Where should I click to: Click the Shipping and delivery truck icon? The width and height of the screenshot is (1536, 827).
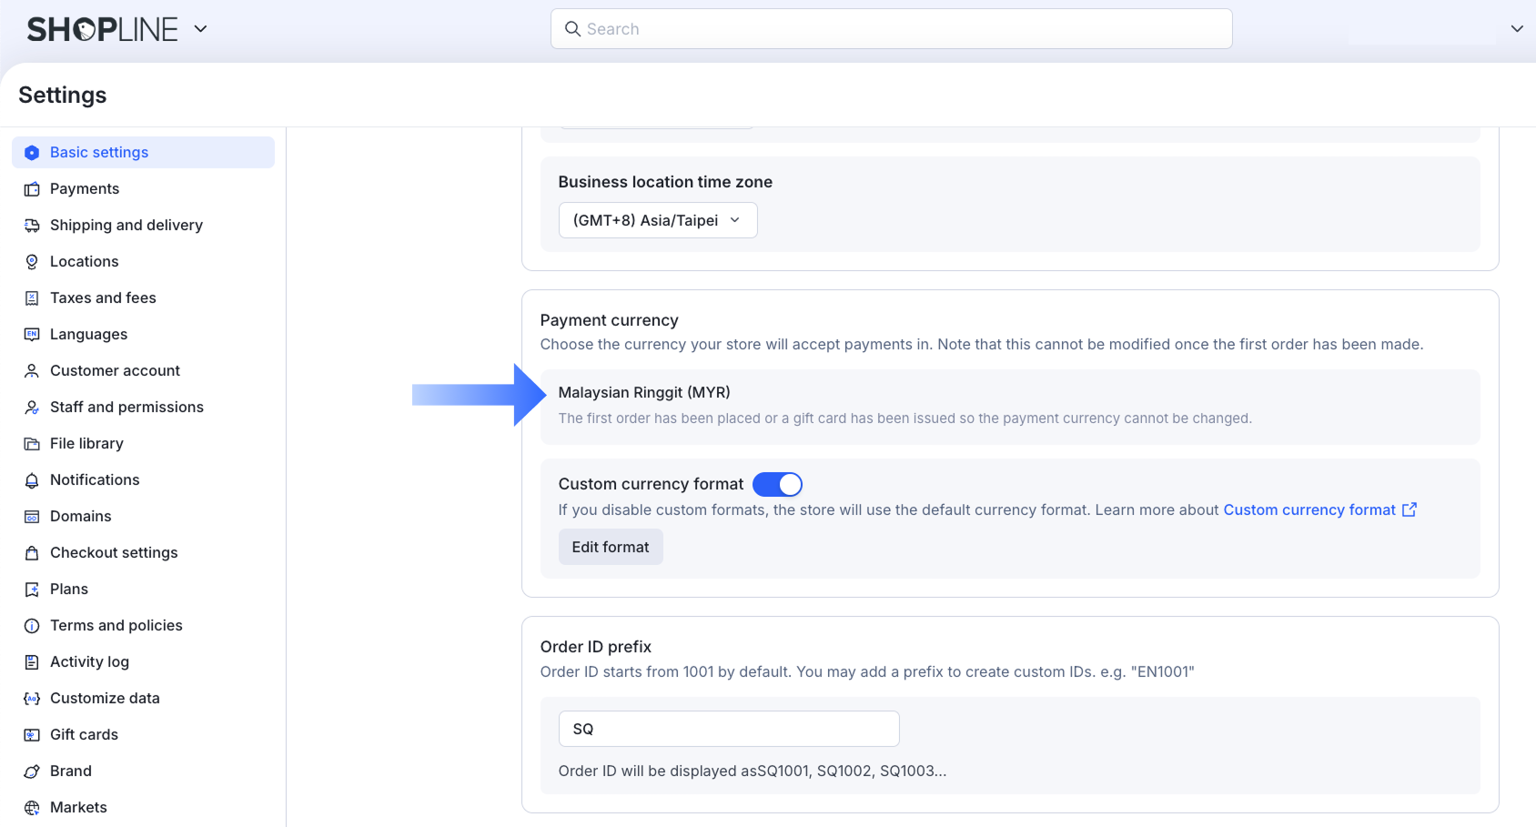pos(32,226)
